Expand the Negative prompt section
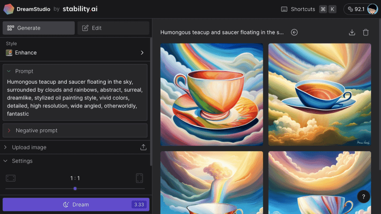 pyautogui.click(x=9, y=130)
